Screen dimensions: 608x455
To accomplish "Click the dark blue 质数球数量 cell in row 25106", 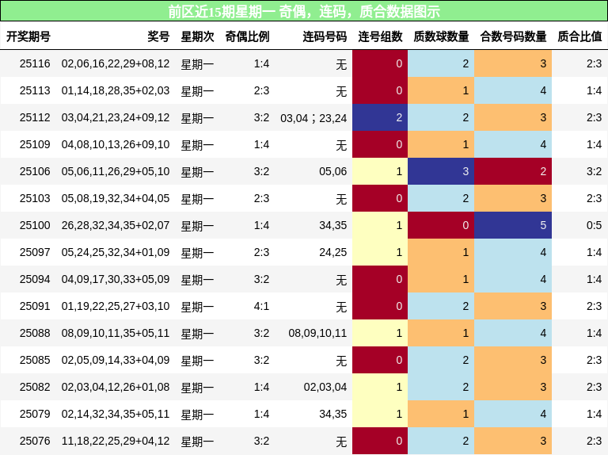I will [441, 171].
